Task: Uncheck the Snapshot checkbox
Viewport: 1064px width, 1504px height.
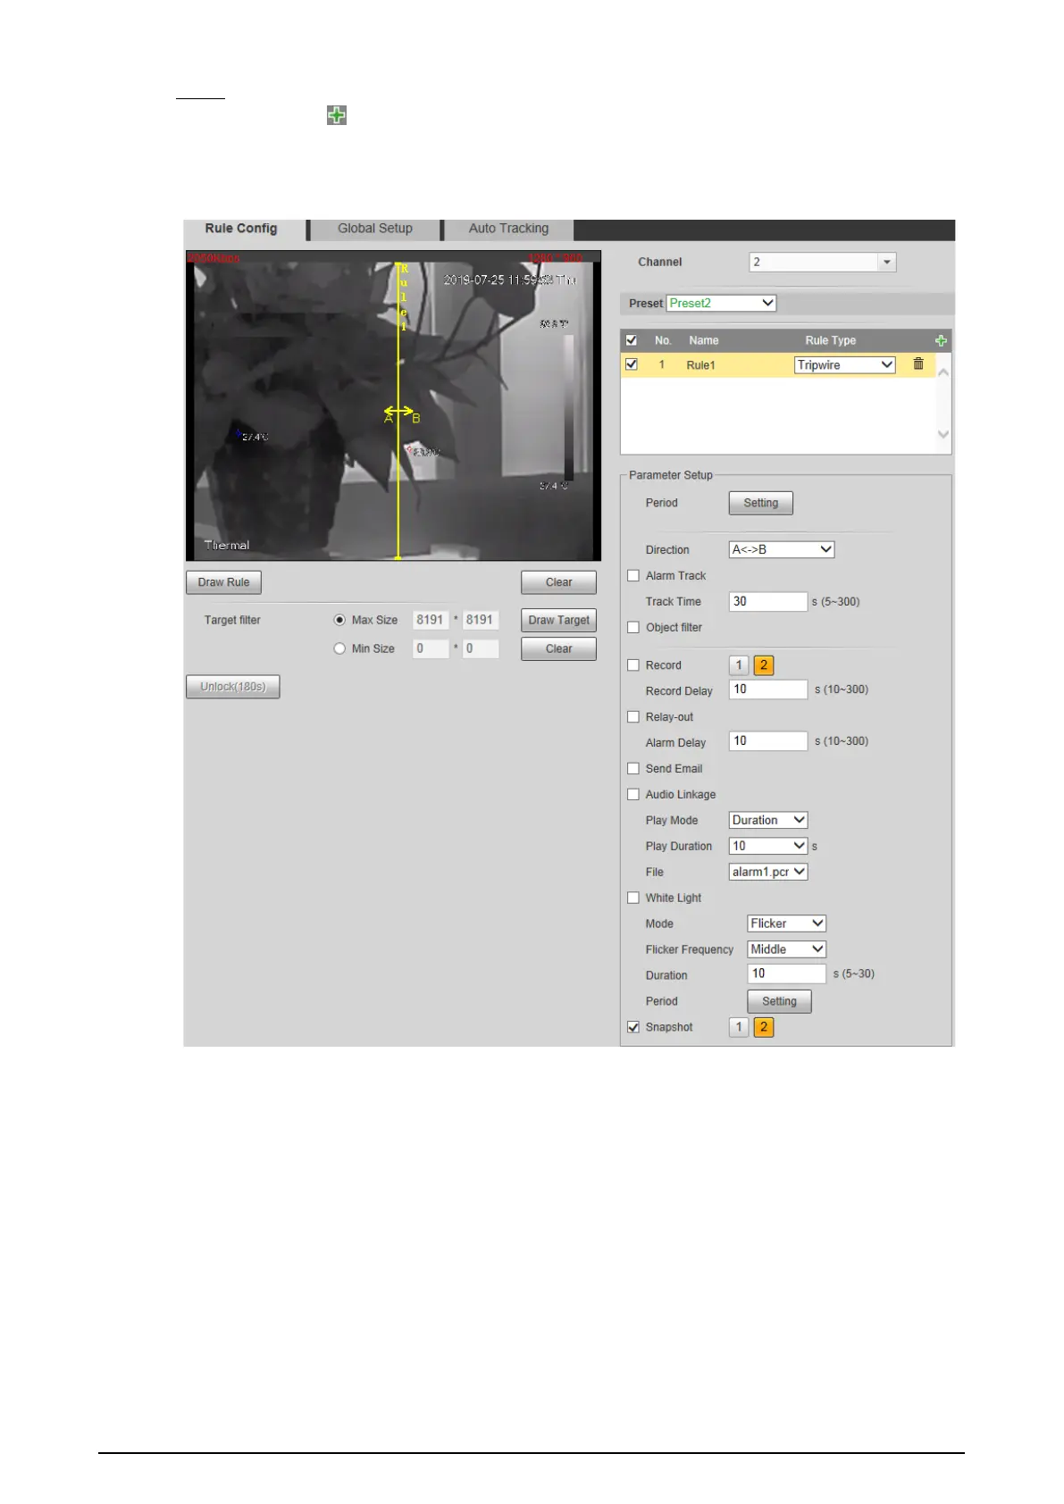Action: pos(633,1027)
